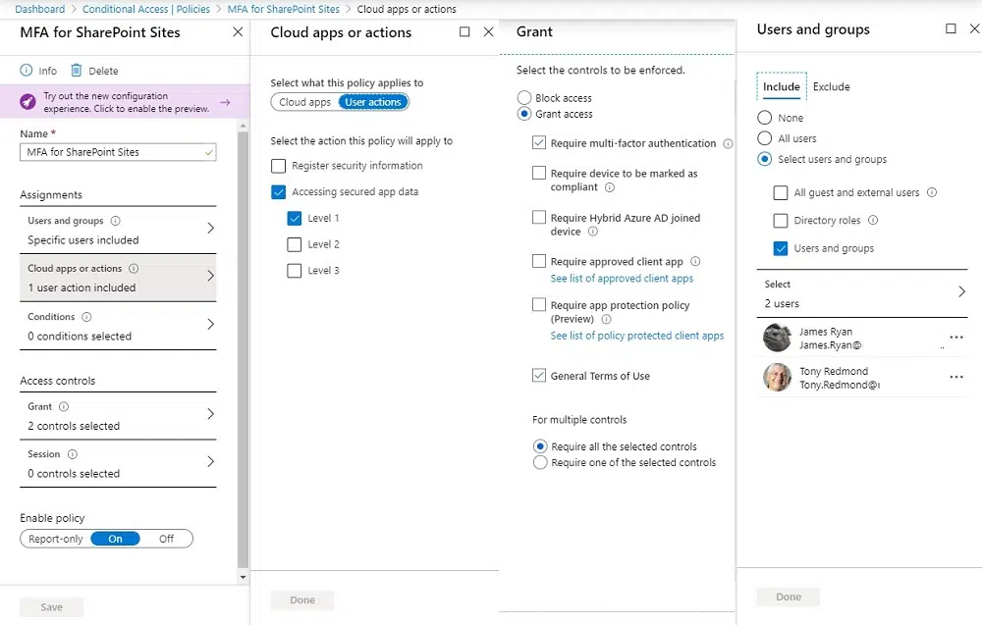Maximize the Cloud apps or actions blade
This screenshot has width=982, height=625.
pyautogui.click(x=464, y=32)
